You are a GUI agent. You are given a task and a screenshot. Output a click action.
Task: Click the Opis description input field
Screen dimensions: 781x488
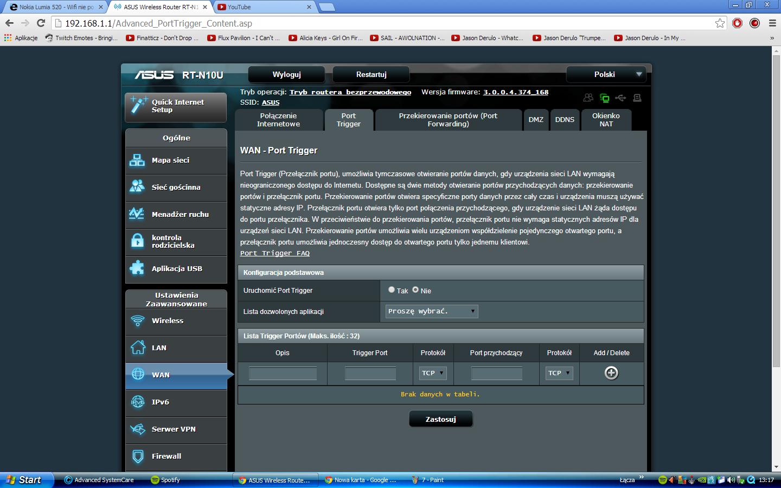[x=283, y=373]
